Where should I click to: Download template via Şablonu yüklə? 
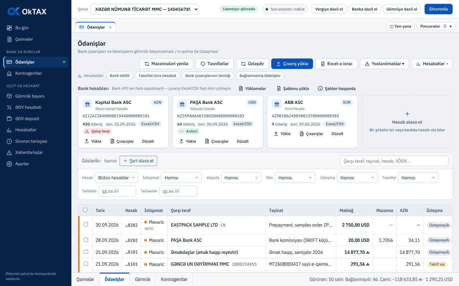pos(293,88)
